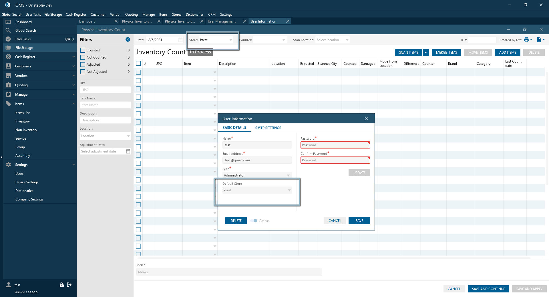
Task: Check the Counted filter checkbox
Action: click(83, 50)
